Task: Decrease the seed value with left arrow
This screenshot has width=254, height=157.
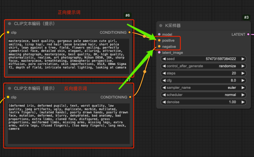Action: [x=164, y=59]
